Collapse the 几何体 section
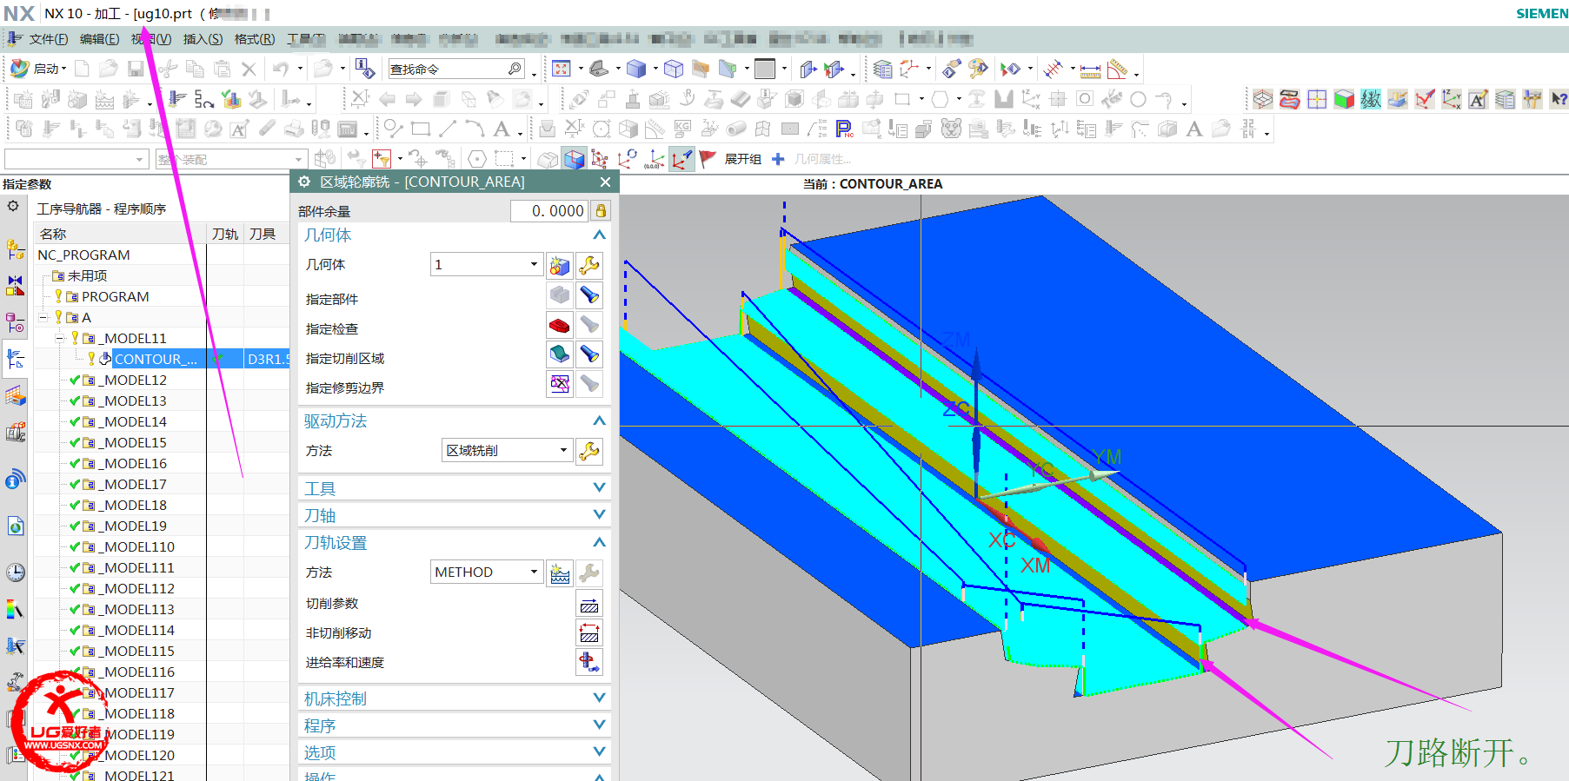 [x=599, y=235]
